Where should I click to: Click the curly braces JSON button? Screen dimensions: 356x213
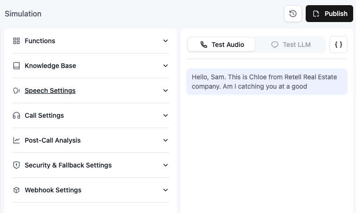pyautogui.click(x=339, y=45)
